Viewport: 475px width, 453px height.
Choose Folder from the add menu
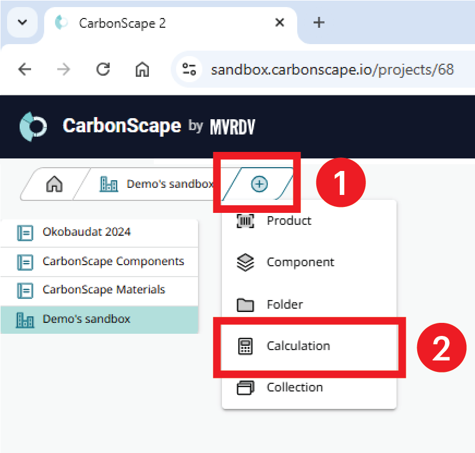309,304
